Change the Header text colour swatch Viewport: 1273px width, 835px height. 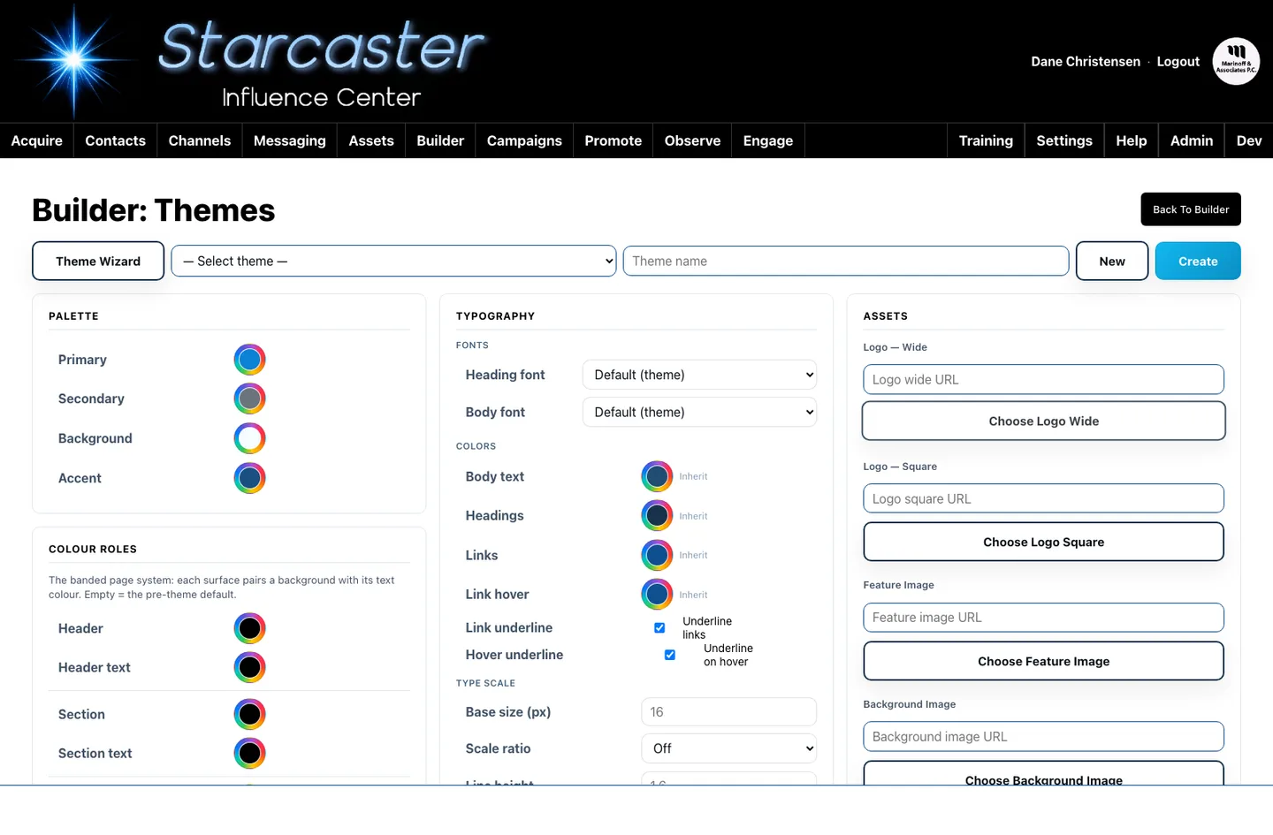click(x=250, y=667)
